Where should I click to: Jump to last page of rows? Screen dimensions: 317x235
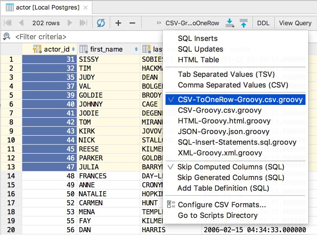83,23
